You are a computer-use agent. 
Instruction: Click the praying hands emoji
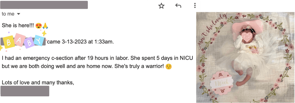pos(45,25)
